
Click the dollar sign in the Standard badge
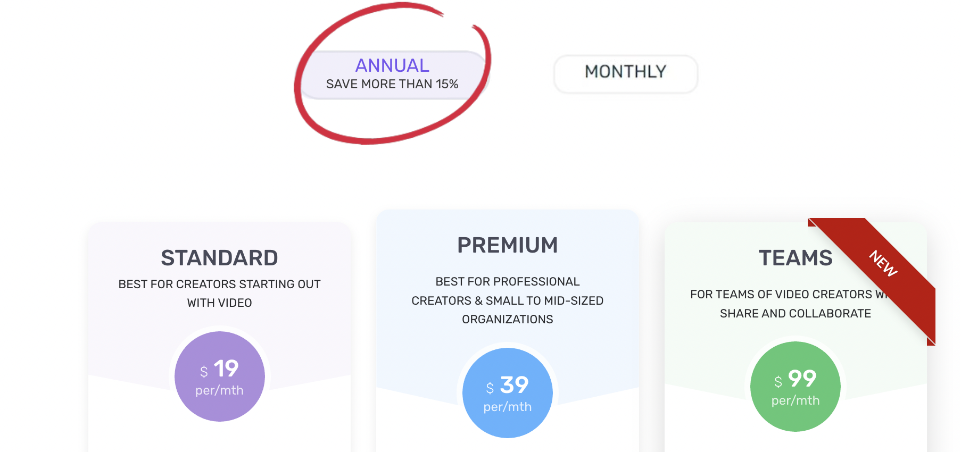[204, 372]
